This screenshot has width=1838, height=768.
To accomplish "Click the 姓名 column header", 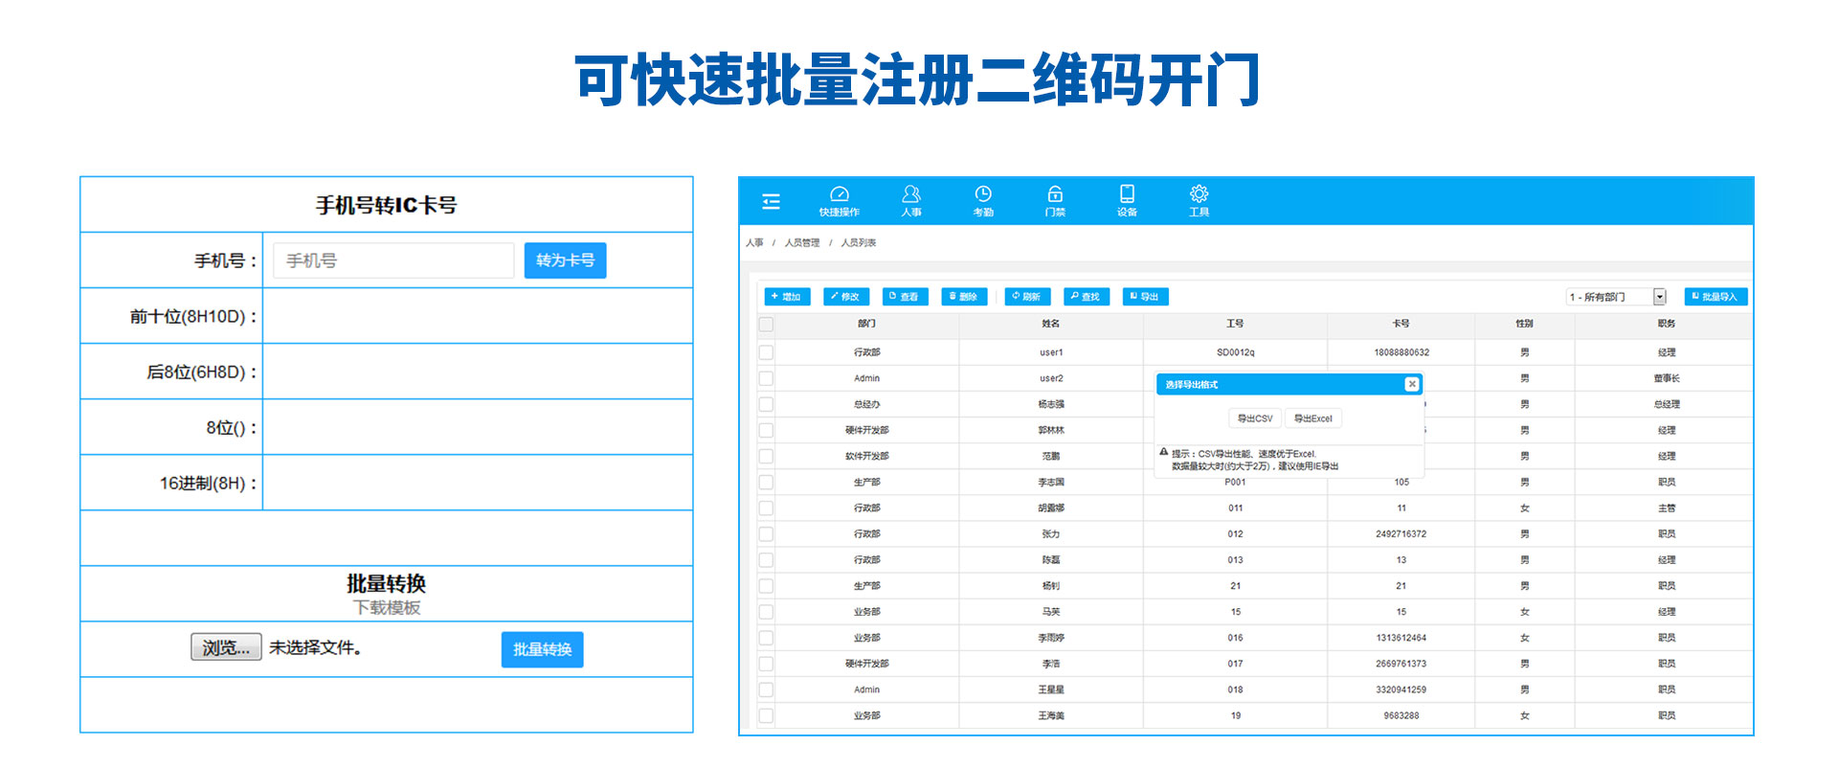I will 1051,324.
